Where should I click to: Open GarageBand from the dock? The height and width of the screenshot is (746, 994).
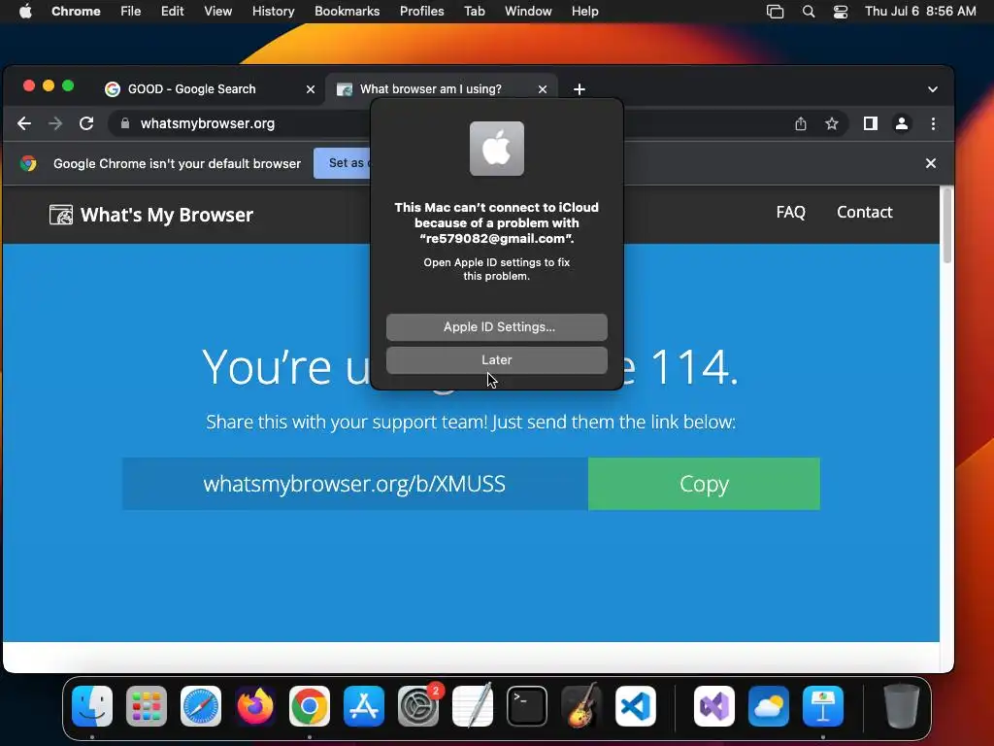[x=581, y=706]
